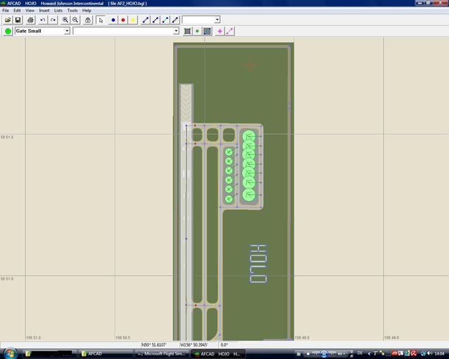Redo the last undone edit
Image resolution: width=449 pixels, height=359 pixels.
pyautogui.click(x=53, y=20)
